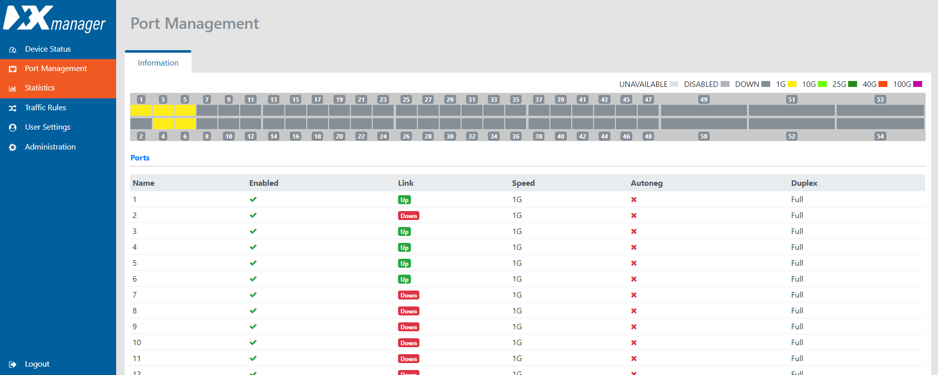The width and height of the screenshot is (938, 375).
Task: Click the Ports section heading
Action: tap(140, 158)
